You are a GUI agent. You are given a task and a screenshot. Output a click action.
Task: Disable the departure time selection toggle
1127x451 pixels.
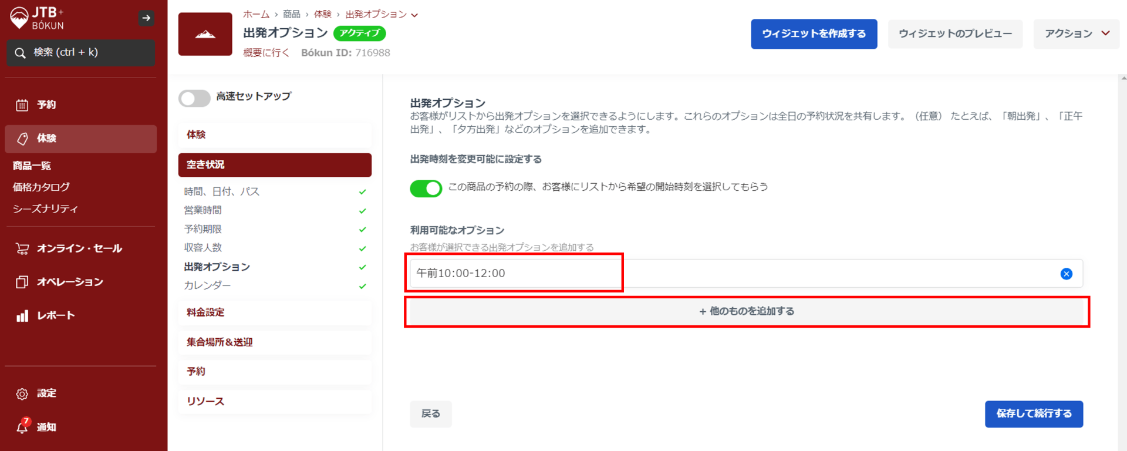point(426,189)
